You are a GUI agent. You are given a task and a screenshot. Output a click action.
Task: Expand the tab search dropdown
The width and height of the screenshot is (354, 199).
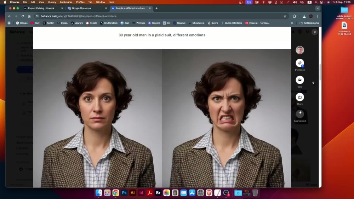318,8
